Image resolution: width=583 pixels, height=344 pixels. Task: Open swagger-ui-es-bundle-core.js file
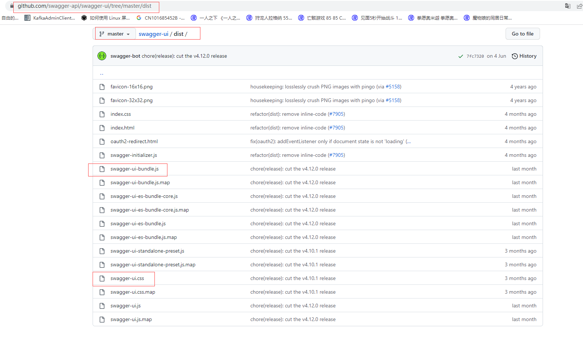(x=144, y=196)
